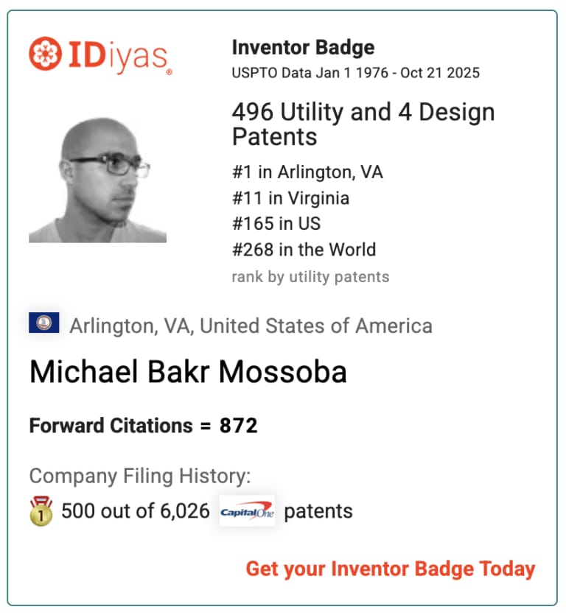
Task: Select the Michael Bakr Mossoba name
Action: (188, 372)
